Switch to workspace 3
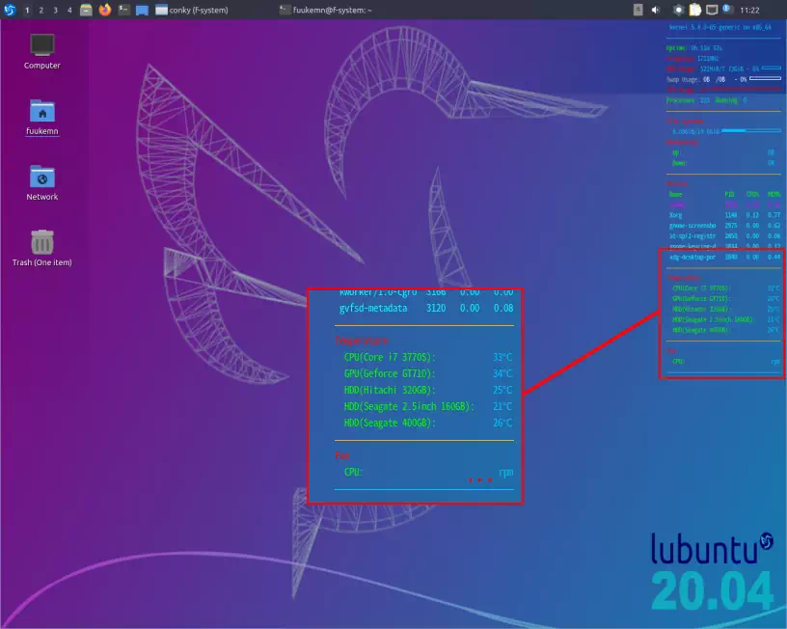The height and width of the screenshot is (629, 787). [55, 10]
